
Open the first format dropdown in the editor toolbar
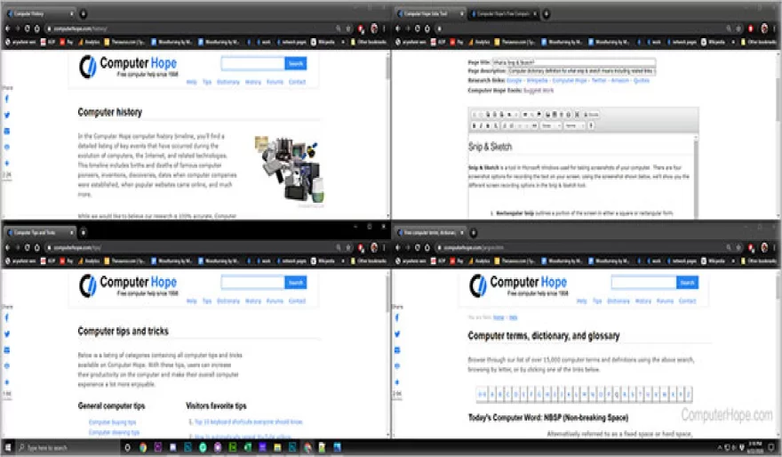(x=551, y=125)
